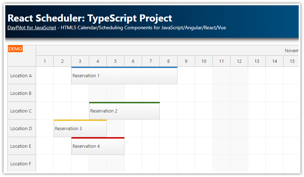This screenshot has width=304, height=177.
Task: Click day 15 in the timeline header
Action: (292, 61)
